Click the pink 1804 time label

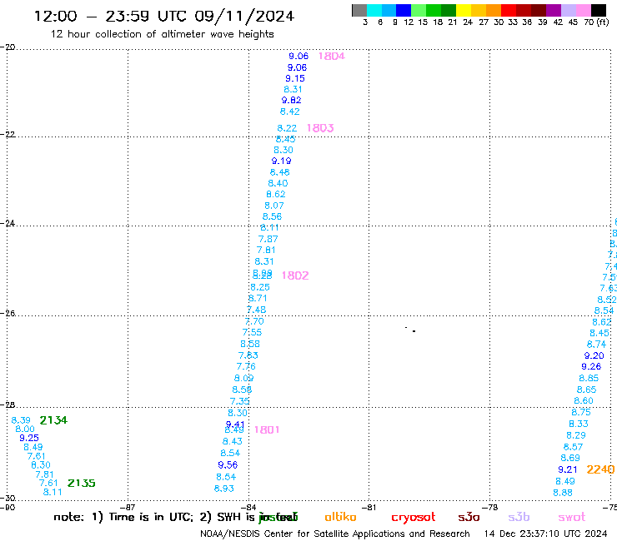331,57
